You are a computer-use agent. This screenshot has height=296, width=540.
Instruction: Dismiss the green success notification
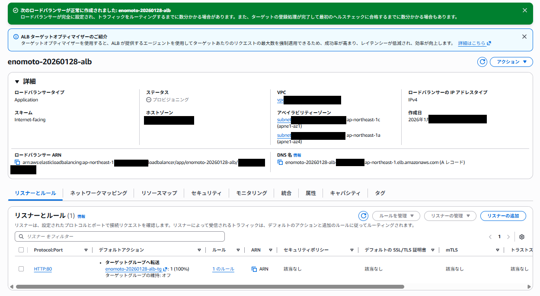pos(524,10)
